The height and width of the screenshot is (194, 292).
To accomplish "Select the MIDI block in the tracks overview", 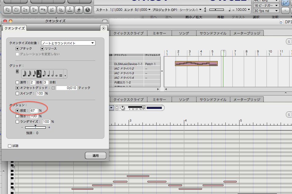I will point(196,64).
